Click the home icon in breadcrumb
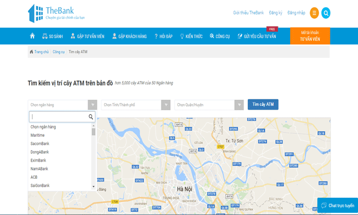The height and width of the screenshot is (215, 358). (x=31, y=52)
